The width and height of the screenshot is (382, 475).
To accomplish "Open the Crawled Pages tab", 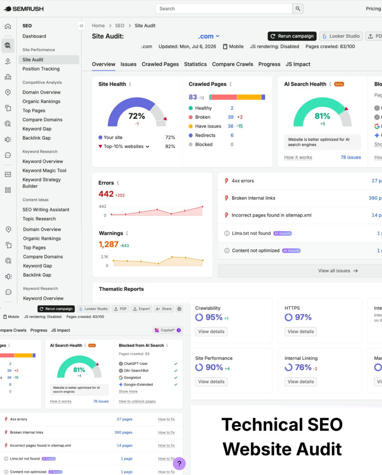I will click(x=160, y=64).
